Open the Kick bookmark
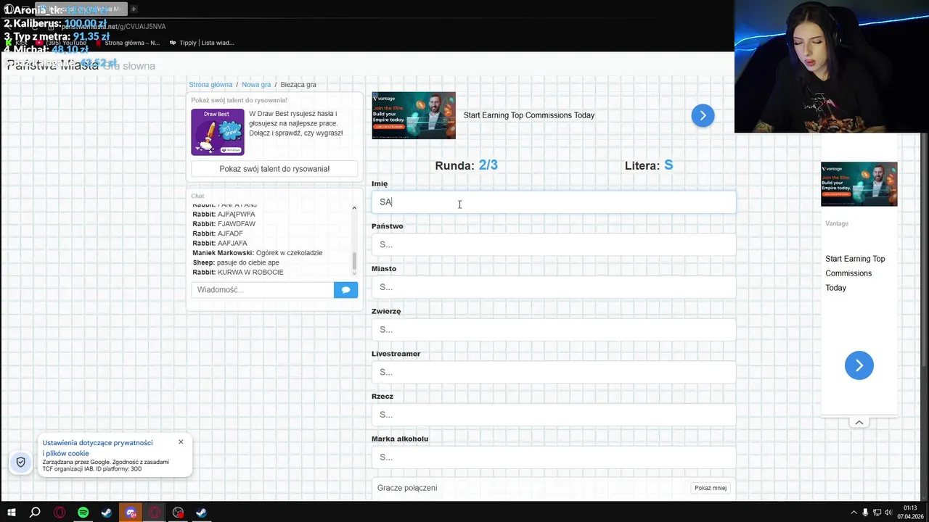Screen dimensions: 929x522 coord(16,43)
